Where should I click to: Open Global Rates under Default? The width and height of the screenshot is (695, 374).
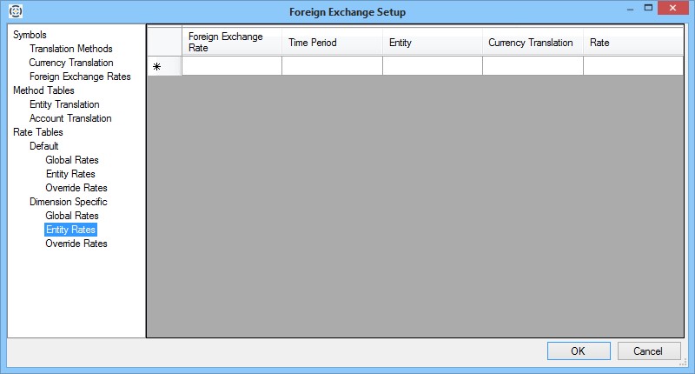click(x=72, y=160)
